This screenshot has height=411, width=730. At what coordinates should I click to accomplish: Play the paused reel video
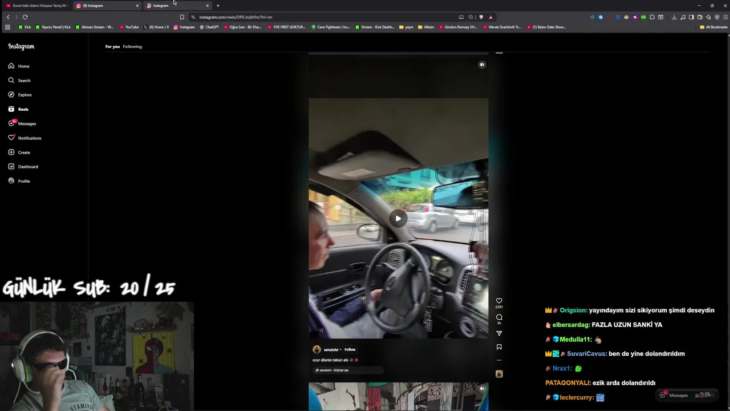click(398, 218)
